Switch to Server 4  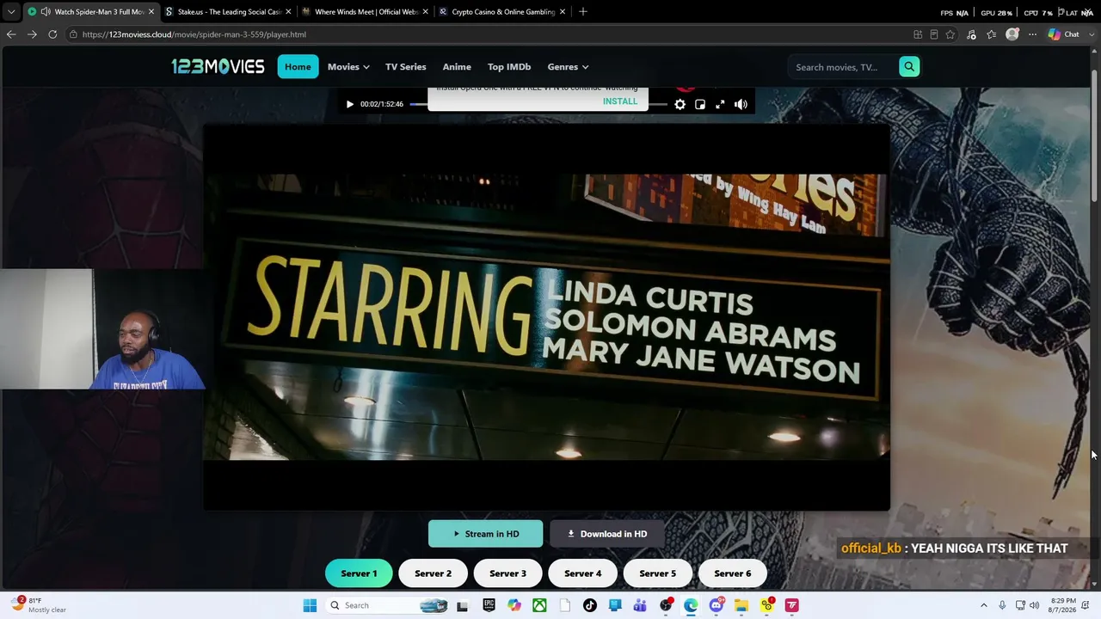point(582,573)
